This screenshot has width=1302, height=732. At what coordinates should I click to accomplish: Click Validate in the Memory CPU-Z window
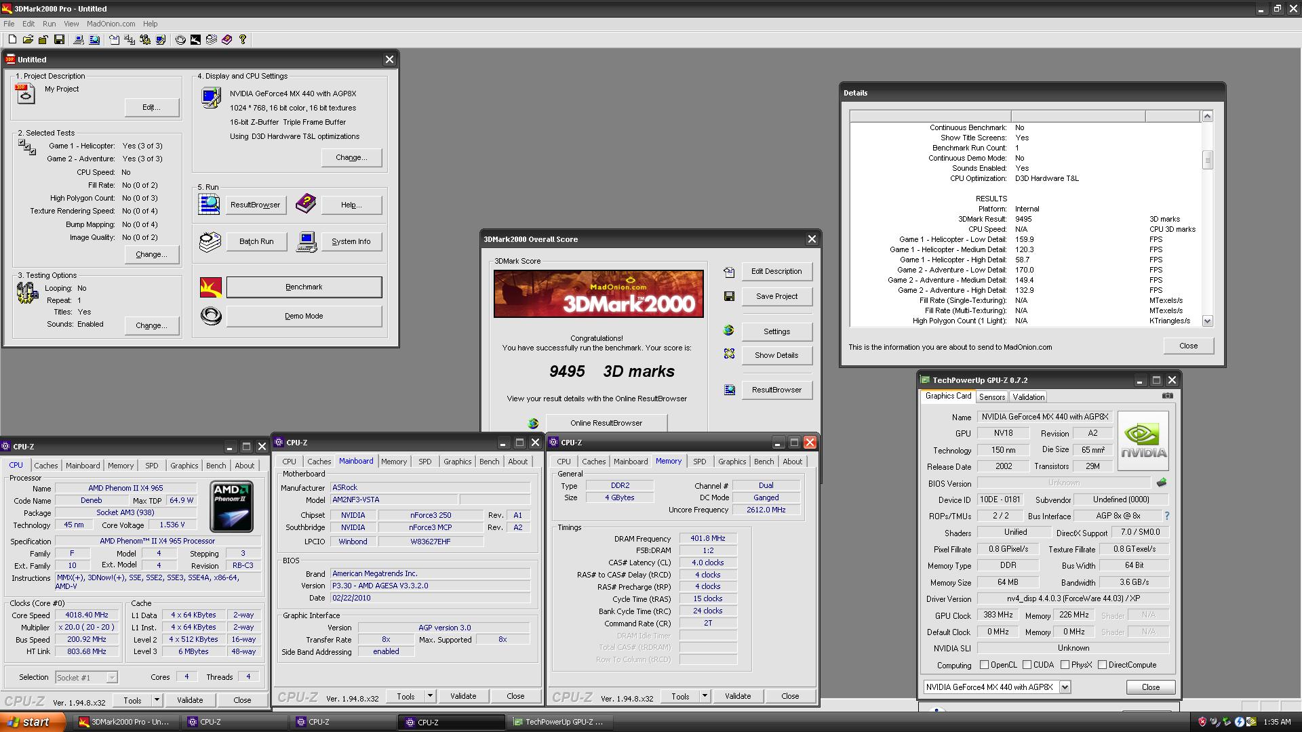coord(737,696)
